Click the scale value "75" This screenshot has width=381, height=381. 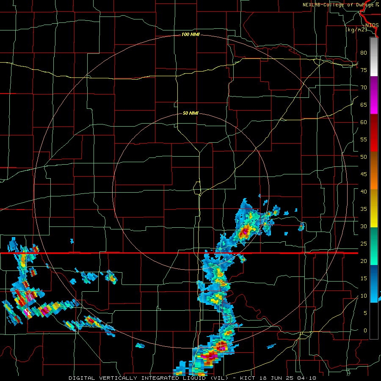(x=364, y=70)
